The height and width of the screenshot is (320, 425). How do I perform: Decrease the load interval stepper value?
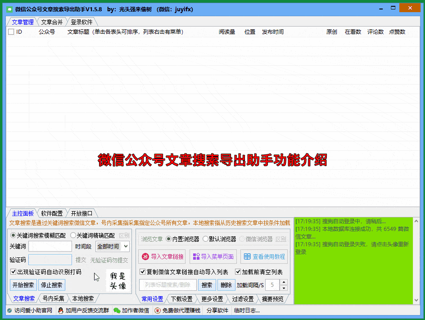(283, 288)
